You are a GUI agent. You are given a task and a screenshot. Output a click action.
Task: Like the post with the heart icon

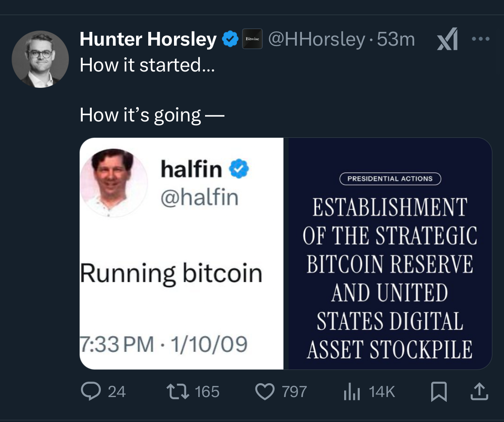click(264, 391)
